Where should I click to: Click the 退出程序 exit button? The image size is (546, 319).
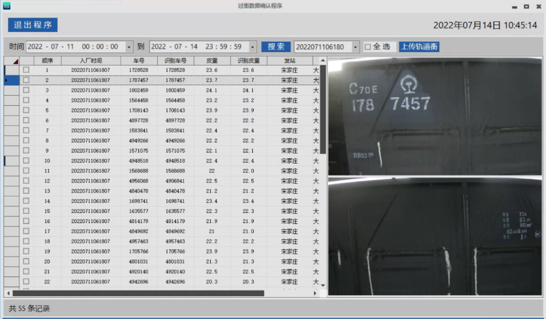[33, 25]
